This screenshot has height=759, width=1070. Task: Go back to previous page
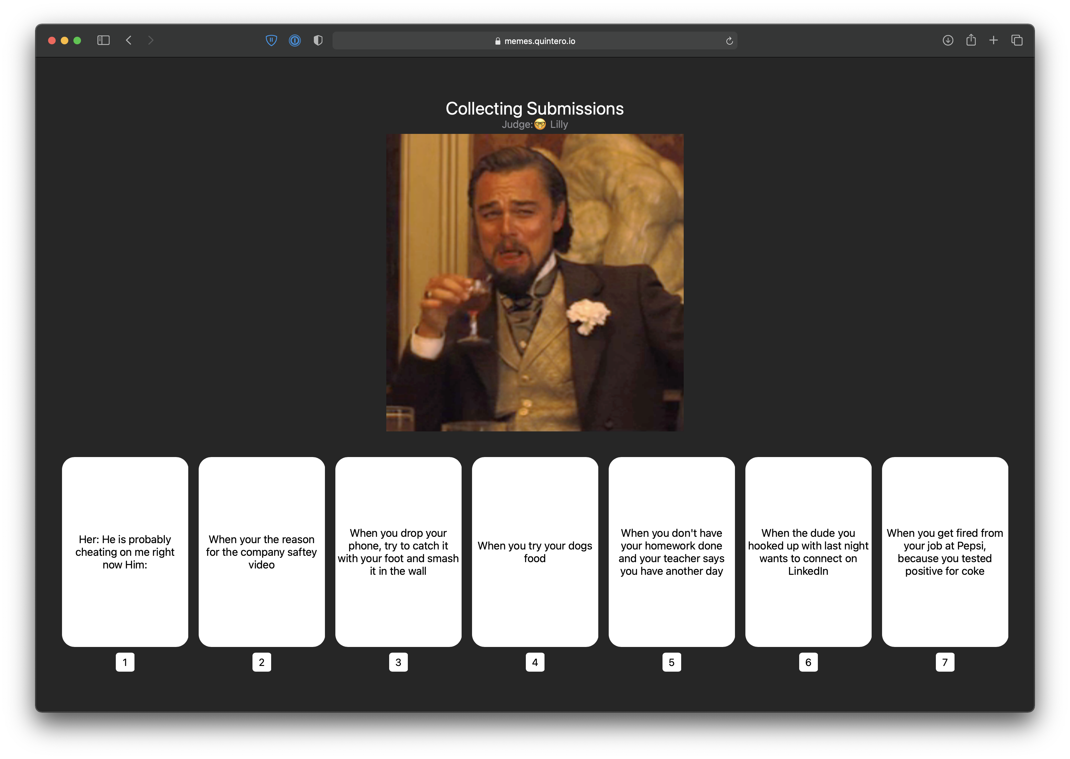click(129, 41)
